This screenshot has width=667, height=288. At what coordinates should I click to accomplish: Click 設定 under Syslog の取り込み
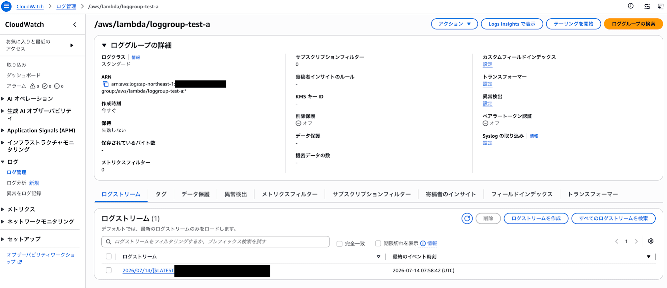[x=488, y=143]
